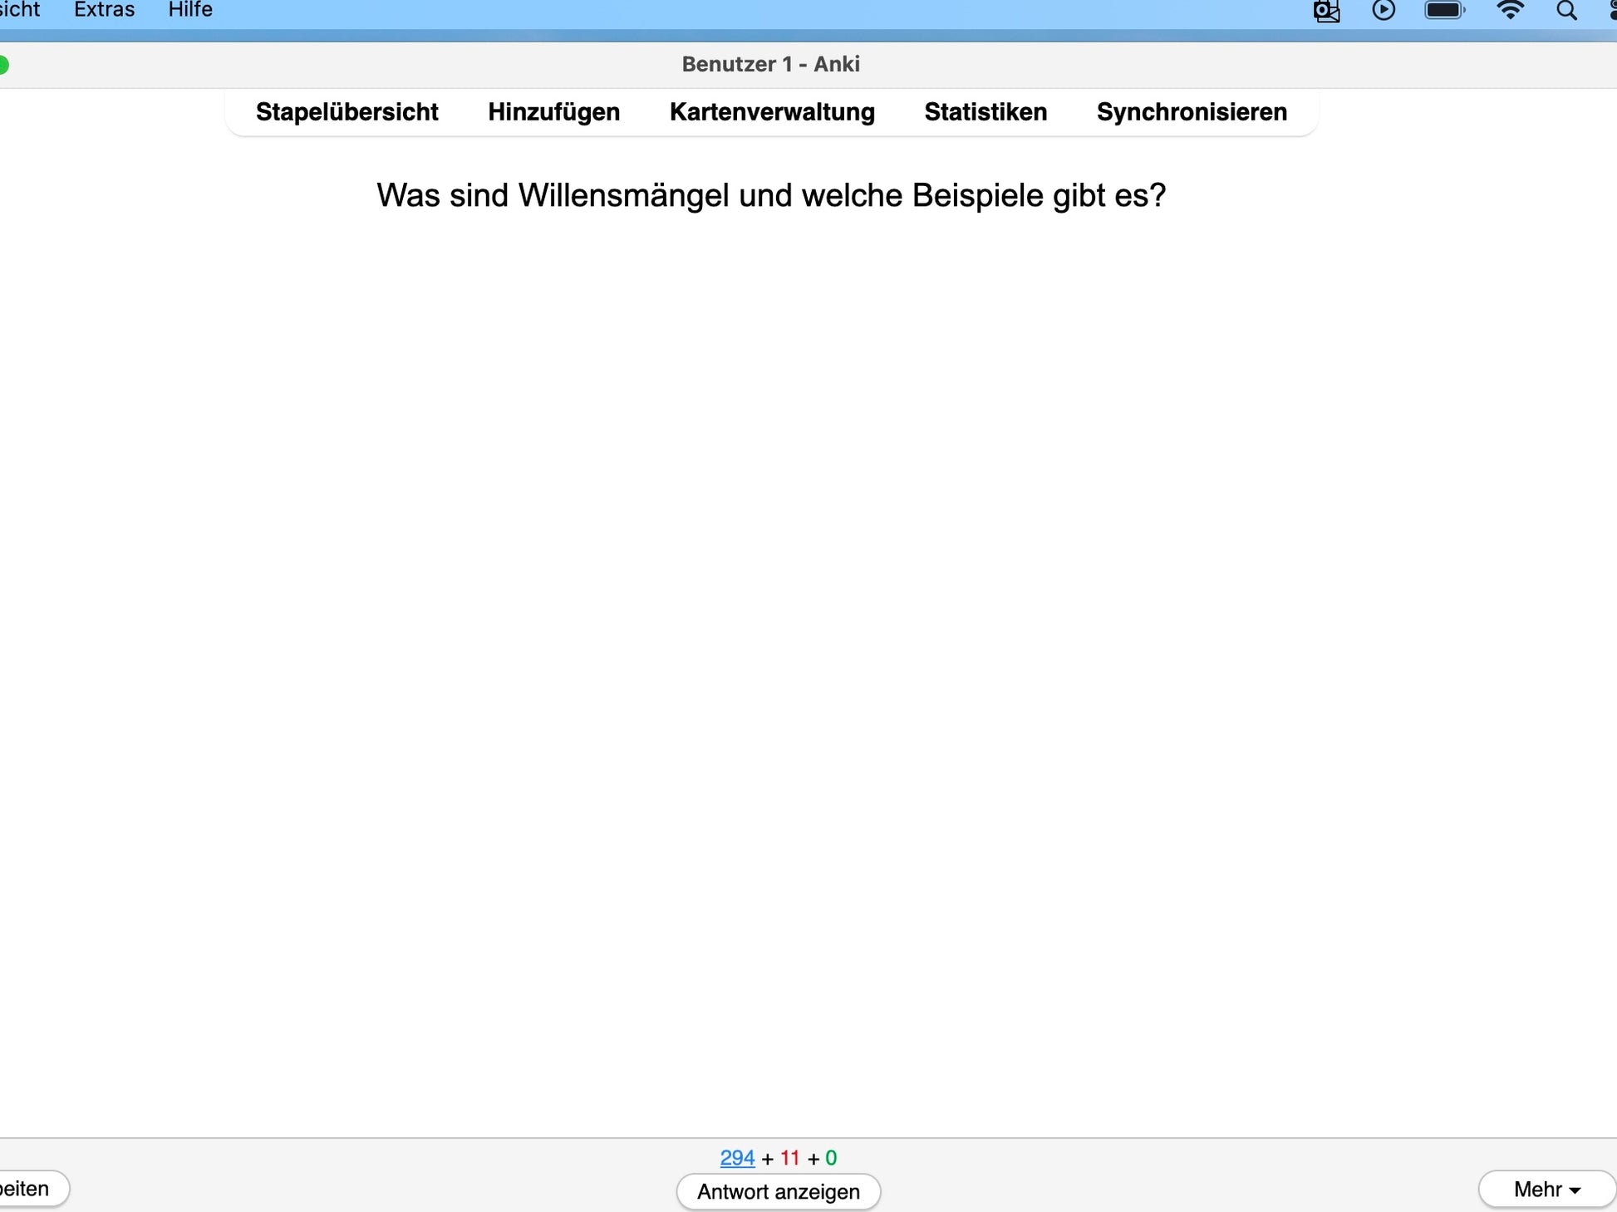Open the Wi-Fi menu bar icon

(1509, 10)
